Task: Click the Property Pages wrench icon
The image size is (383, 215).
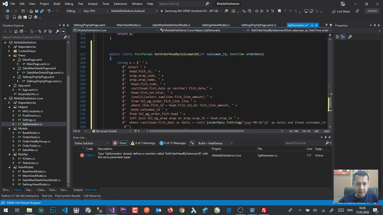Action: pyautogui.click(x=350, y=37)
